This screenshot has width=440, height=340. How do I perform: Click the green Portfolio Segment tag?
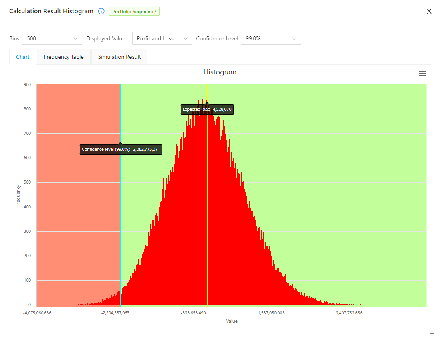tap(134, 12)
